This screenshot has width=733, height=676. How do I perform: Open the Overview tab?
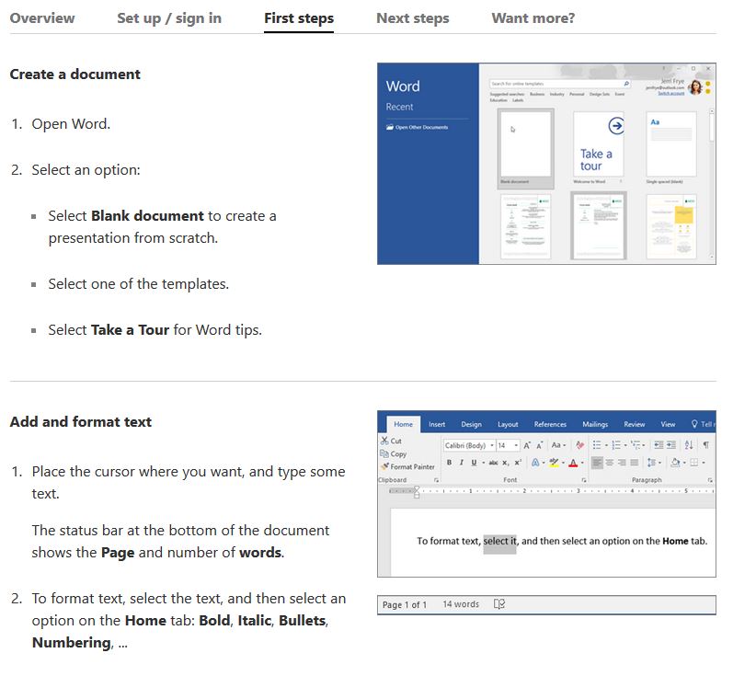(42, 18)
